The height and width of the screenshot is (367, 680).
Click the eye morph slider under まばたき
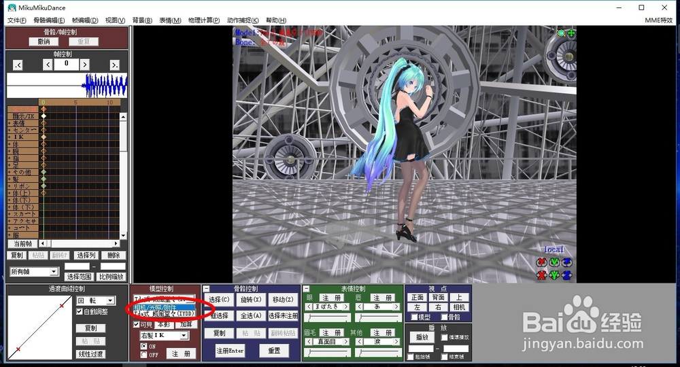[328, 317]
